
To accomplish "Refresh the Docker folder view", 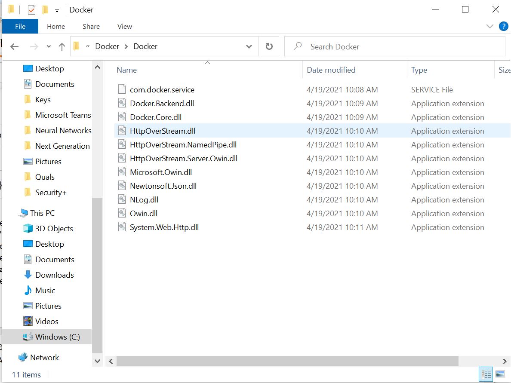I will (x=269, y=46).
